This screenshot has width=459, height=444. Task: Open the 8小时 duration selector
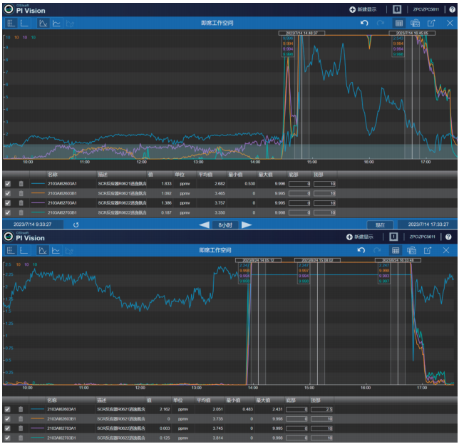225,224
